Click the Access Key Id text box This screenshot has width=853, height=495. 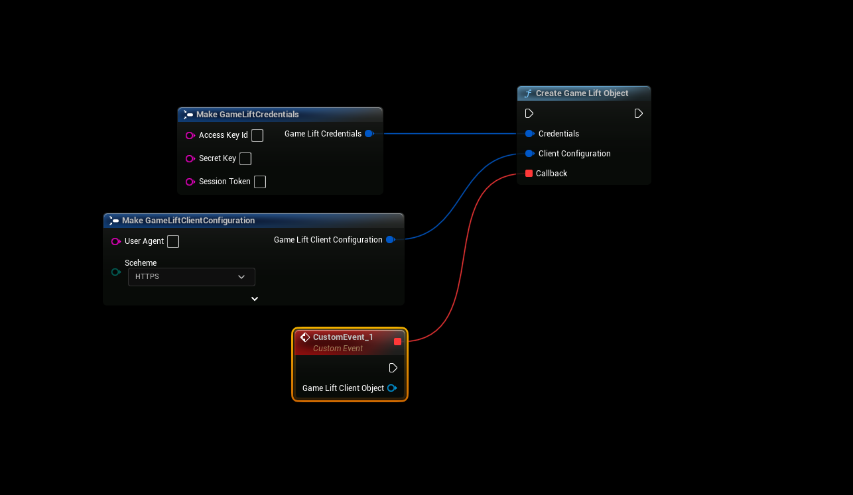pyautogui.click(x=257, y=135)
